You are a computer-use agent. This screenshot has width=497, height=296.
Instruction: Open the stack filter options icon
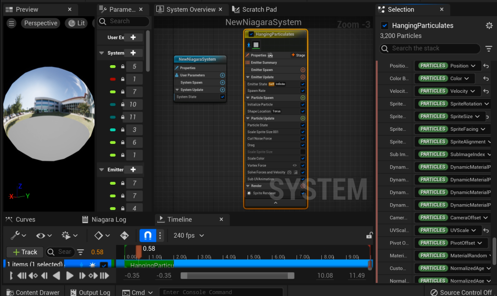point(489,49)
